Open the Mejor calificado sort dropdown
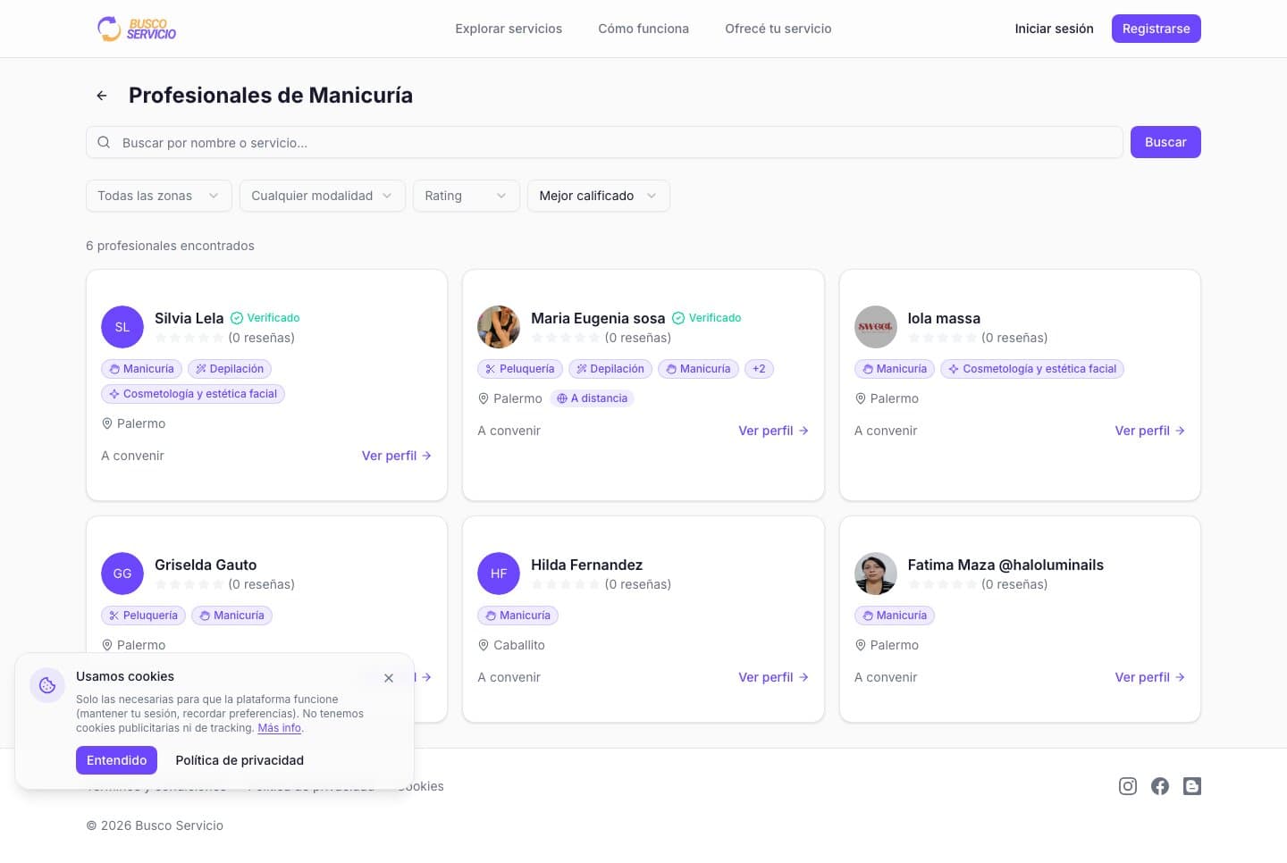 (599, 196)
